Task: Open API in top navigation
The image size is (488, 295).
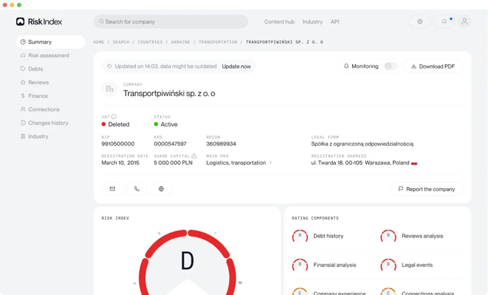Action: (335, 22)
